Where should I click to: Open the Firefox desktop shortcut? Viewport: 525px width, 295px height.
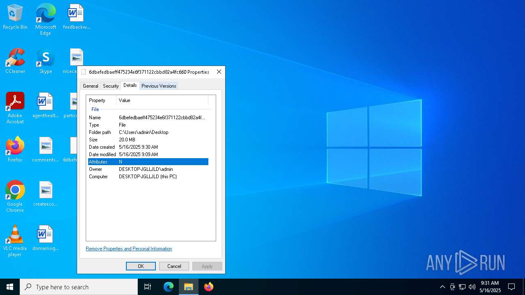click(x=15, y=150)
